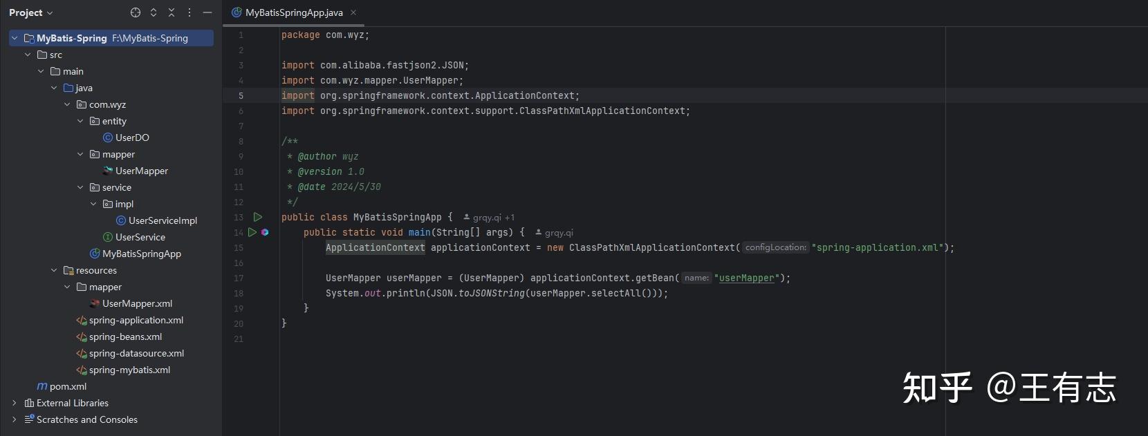
Task: Click the Collapse All icon in Project panel
Action: tap(172, 12)
